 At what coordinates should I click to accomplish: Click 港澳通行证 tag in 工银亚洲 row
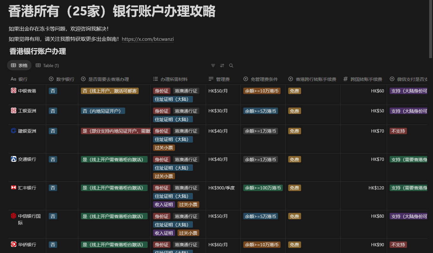186,111
